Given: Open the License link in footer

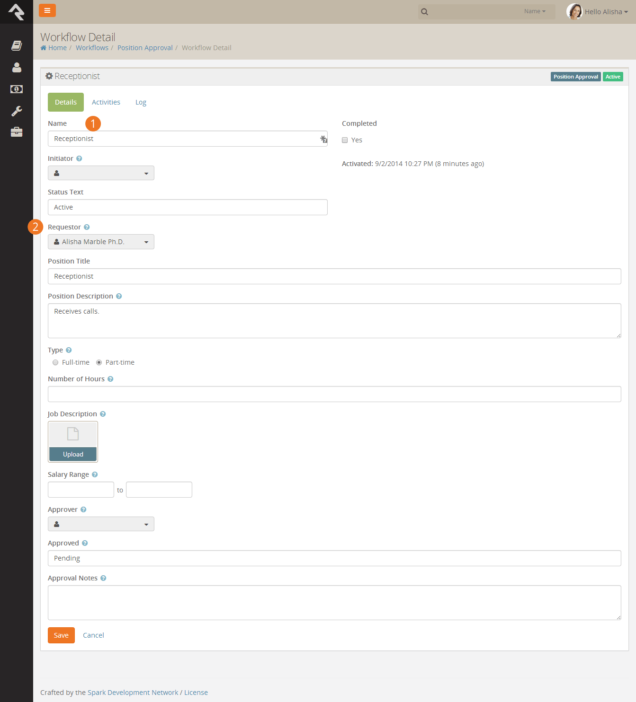Looking at the screenshot, I should [x=196, y=693].
